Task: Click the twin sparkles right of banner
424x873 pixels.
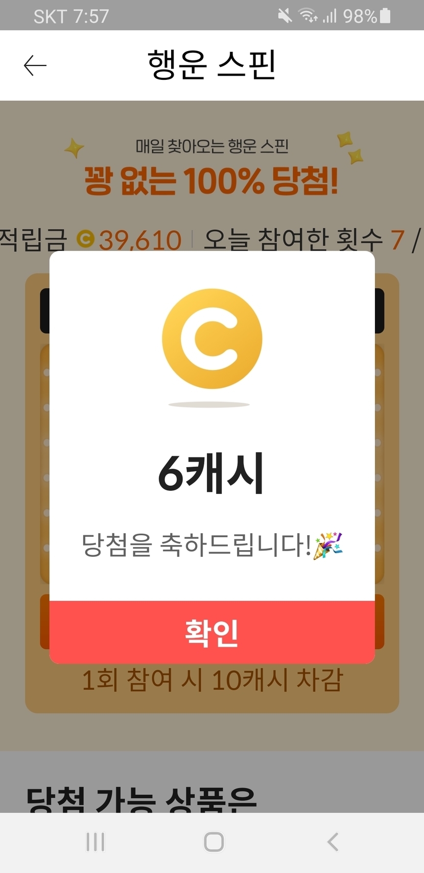Action: point(350,148)
